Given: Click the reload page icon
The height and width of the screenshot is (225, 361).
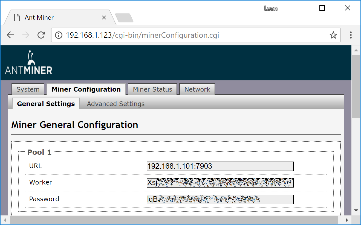Looking at the screenshot, I should [41, 35].
